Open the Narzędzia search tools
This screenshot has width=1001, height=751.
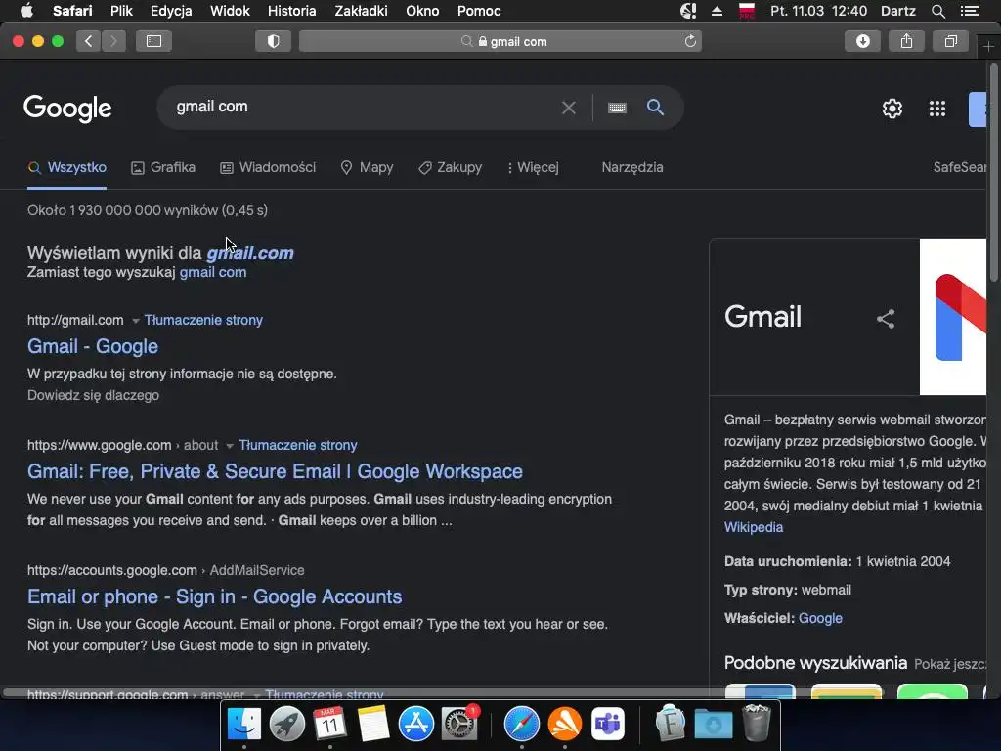[632, 168]
